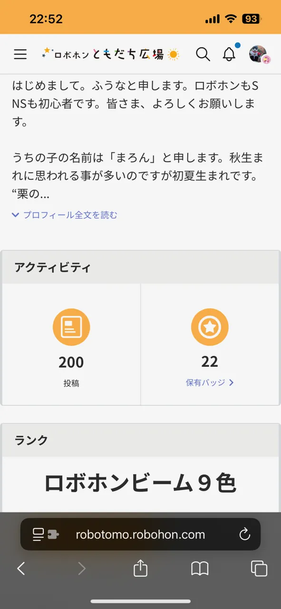
Task: Tap the back navigation arrow
Action: pos(21,568)
